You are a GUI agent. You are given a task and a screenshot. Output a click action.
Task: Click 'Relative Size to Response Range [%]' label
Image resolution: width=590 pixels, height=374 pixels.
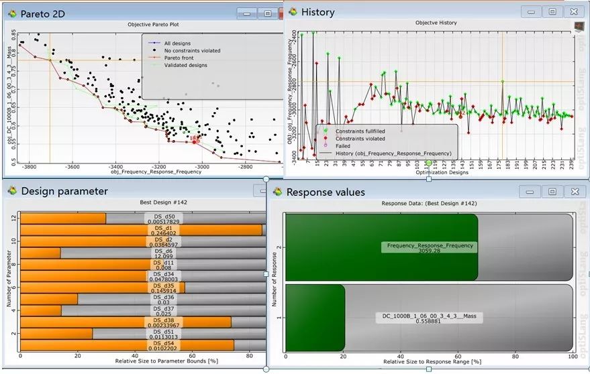tap(432, 362)
